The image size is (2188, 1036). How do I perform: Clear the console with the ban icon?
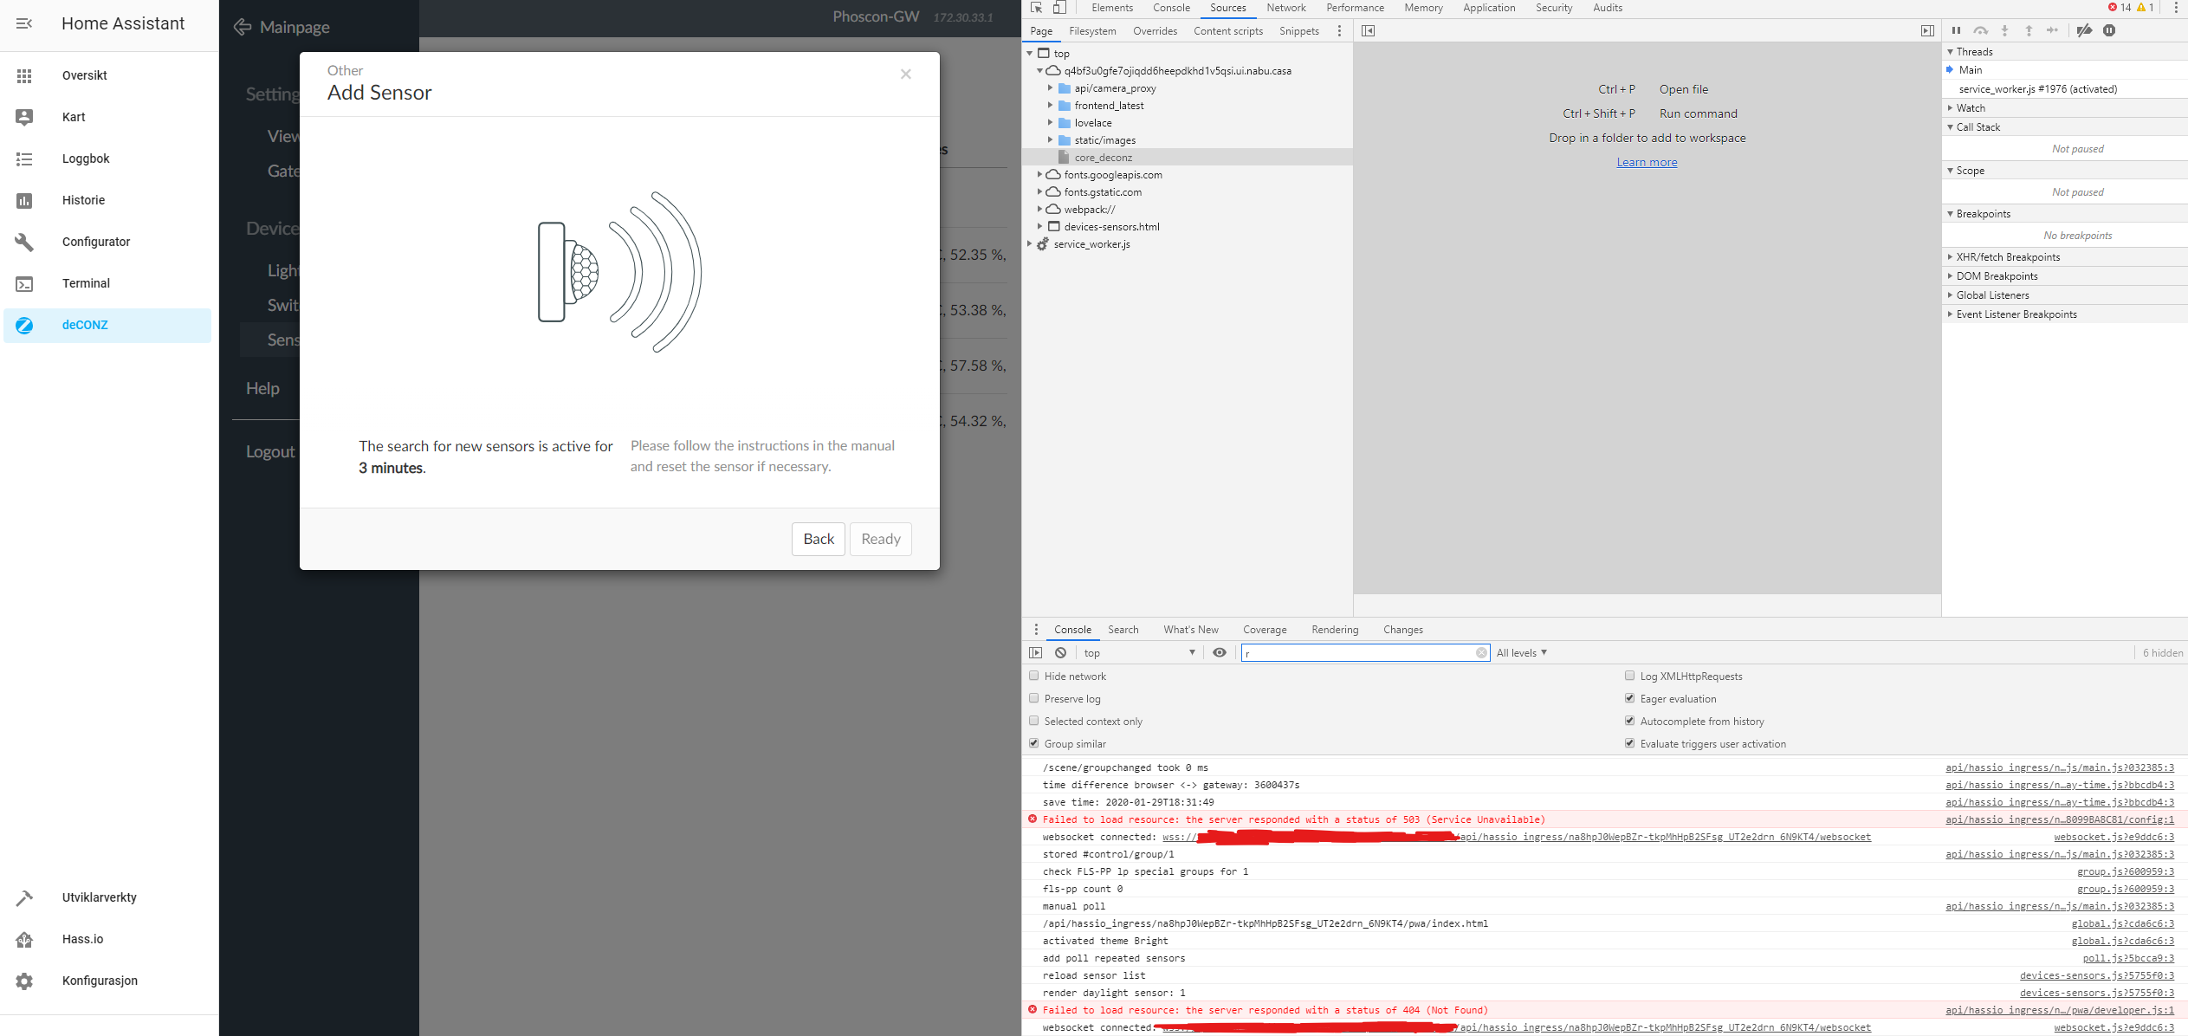pyautogui.click(x=1060, y=652)
